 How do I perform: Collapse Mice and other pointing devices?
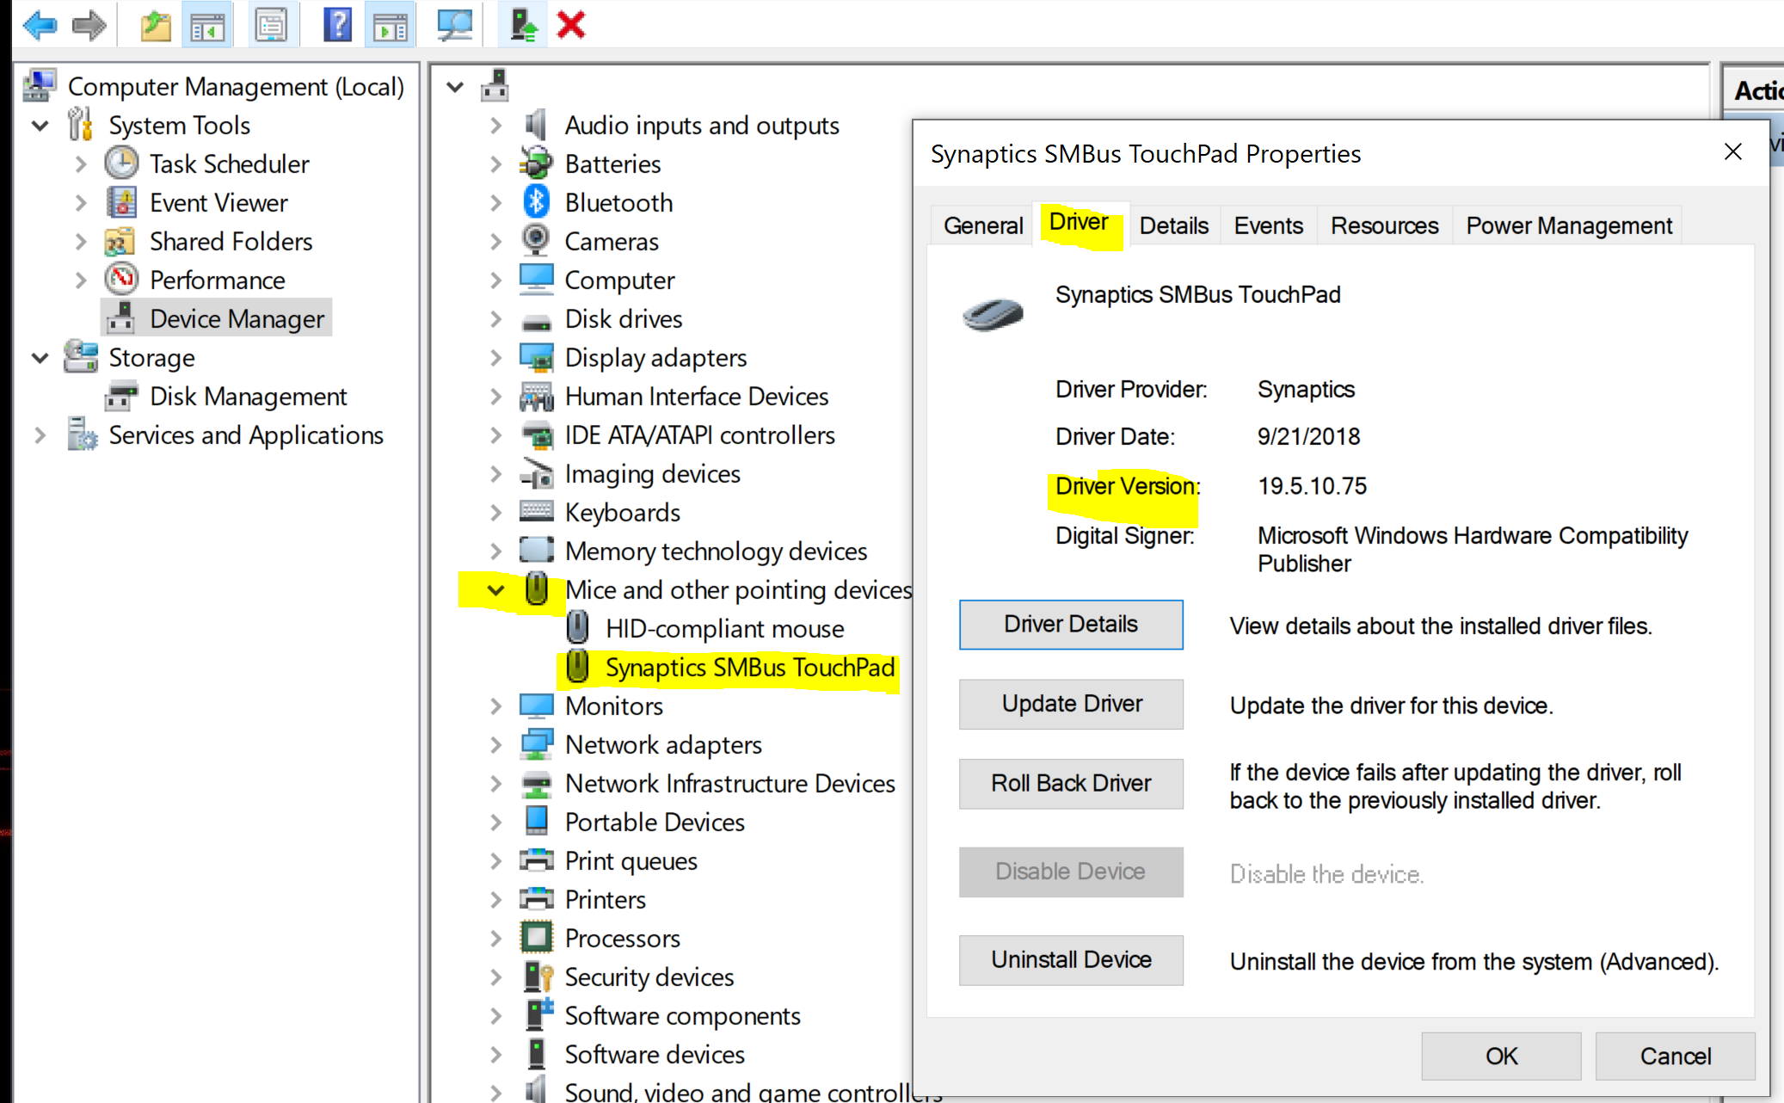pyautogui.click(x=495, y=590)
